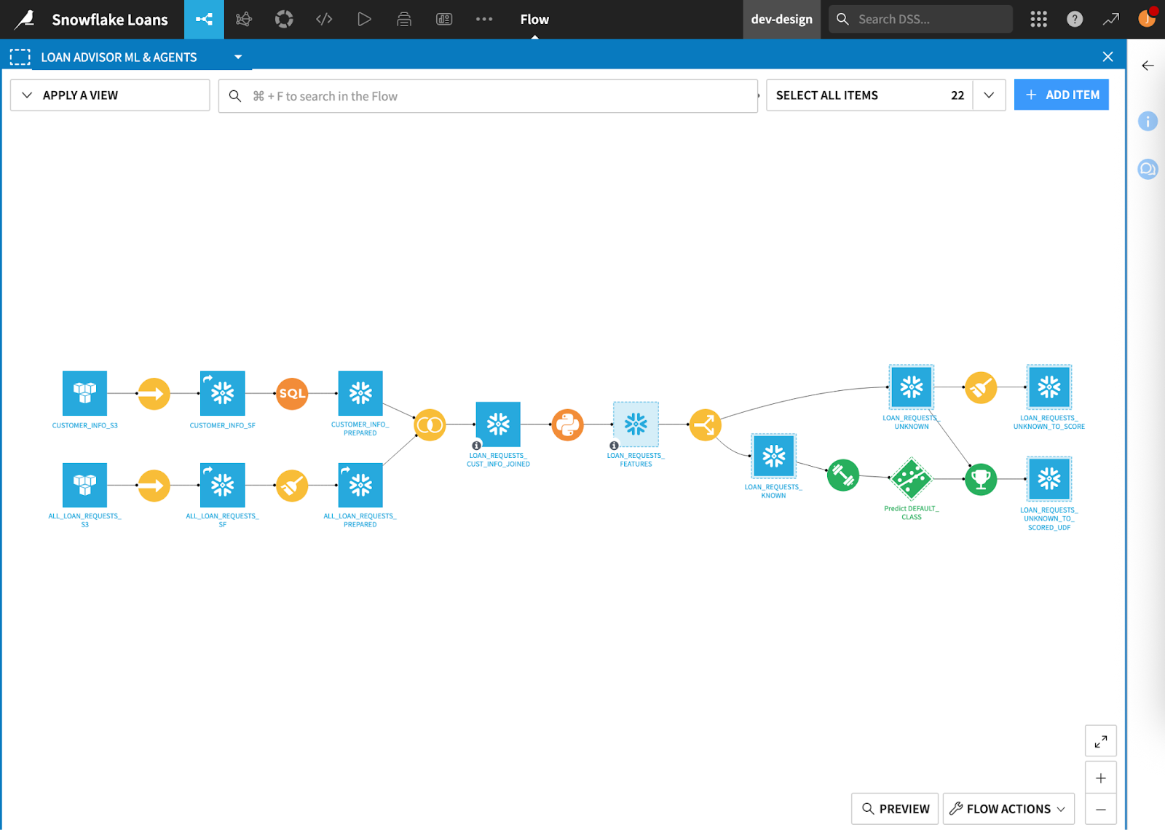The height and width of the screenshot is (830, 1165).
Task: Select the Python recipe node
Action: pyautogui.click(x=567, y=425)
